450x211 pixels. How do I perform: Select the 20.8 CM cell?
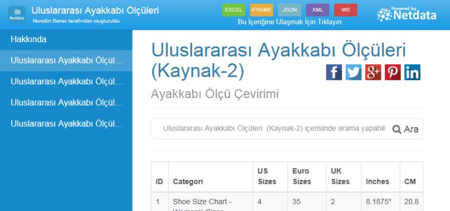[x=412, y=202]
